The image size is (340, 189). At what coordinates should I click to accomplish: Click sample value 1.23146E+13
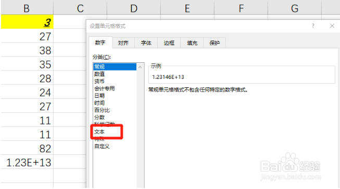click(168, 77)
